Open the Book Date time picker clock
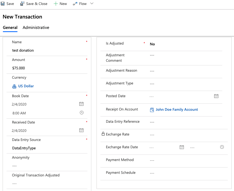 81,113
